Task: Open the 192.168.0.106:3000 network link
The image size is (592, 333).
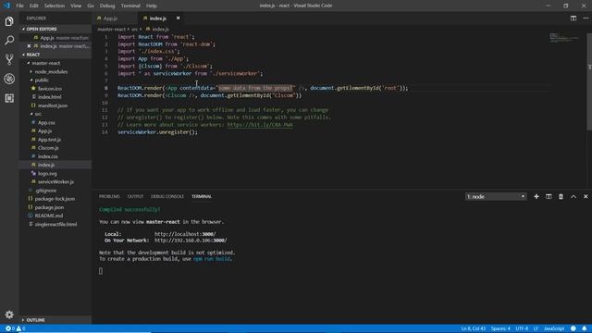Action: [x=191, y=240]
